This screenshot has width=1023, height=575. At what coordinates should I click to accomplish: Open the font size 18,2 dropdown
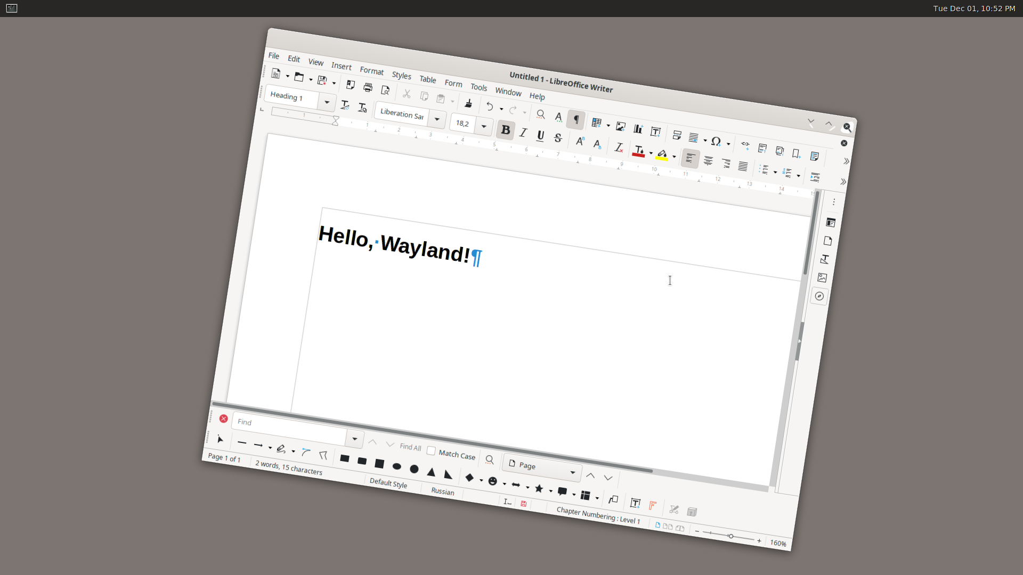484,127
